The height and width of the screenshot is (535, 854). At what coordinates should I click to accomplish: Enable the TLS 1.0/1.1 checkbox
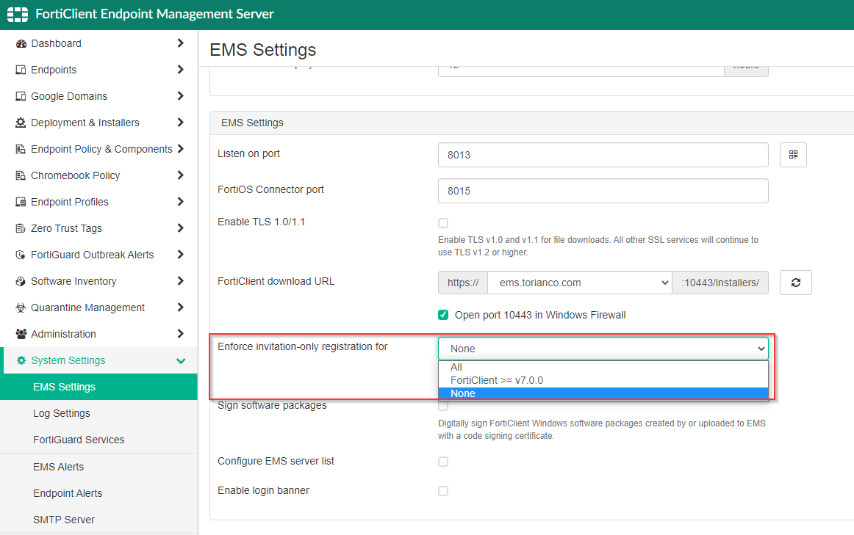tap(443, 223)
